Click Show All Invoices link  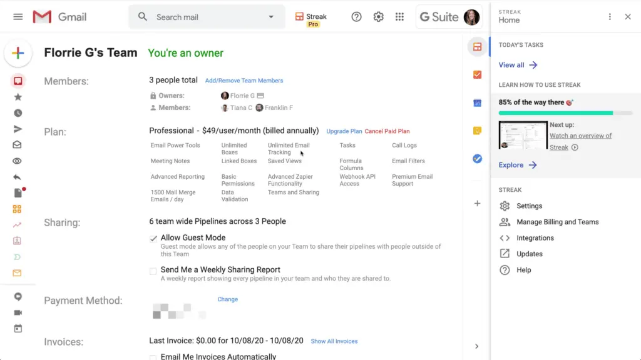pyautogui.click(x=334, y=341)
